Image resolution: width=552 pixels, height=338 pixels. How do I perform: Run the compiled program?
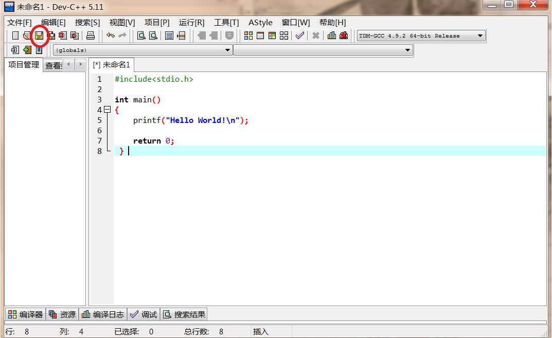point(260,35)
